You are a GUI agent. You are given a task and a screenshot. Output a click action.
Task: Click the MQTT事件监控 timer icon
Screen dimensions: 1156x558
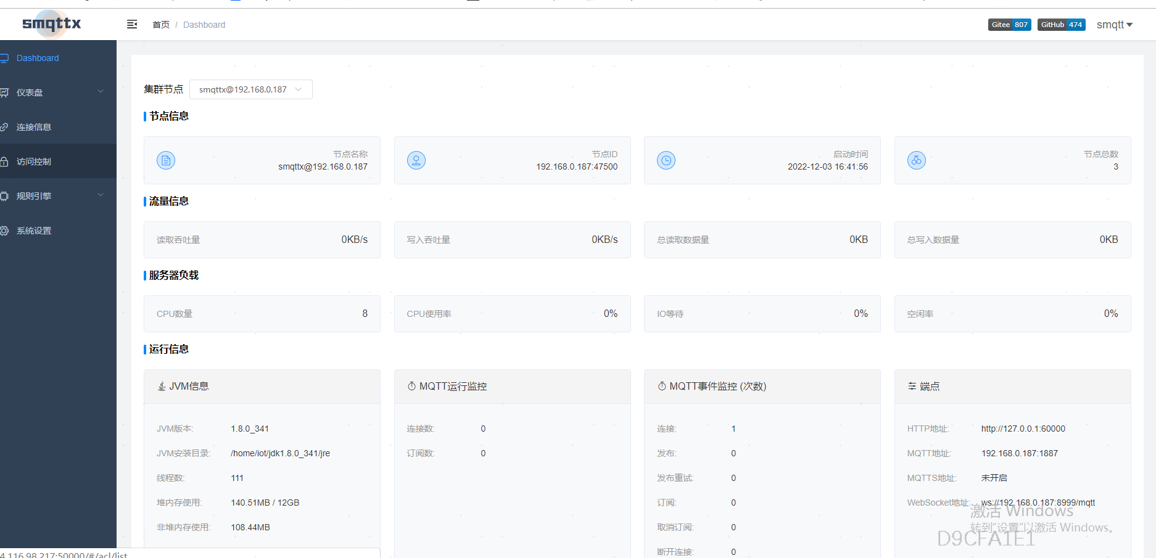pyautogui.click(x=662, y=386)
